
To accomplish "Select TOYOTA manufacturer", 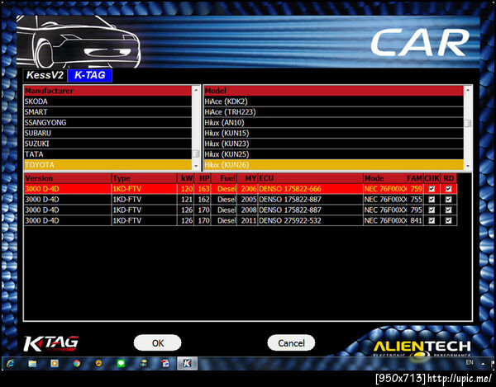I will click(x=107, y=165).
